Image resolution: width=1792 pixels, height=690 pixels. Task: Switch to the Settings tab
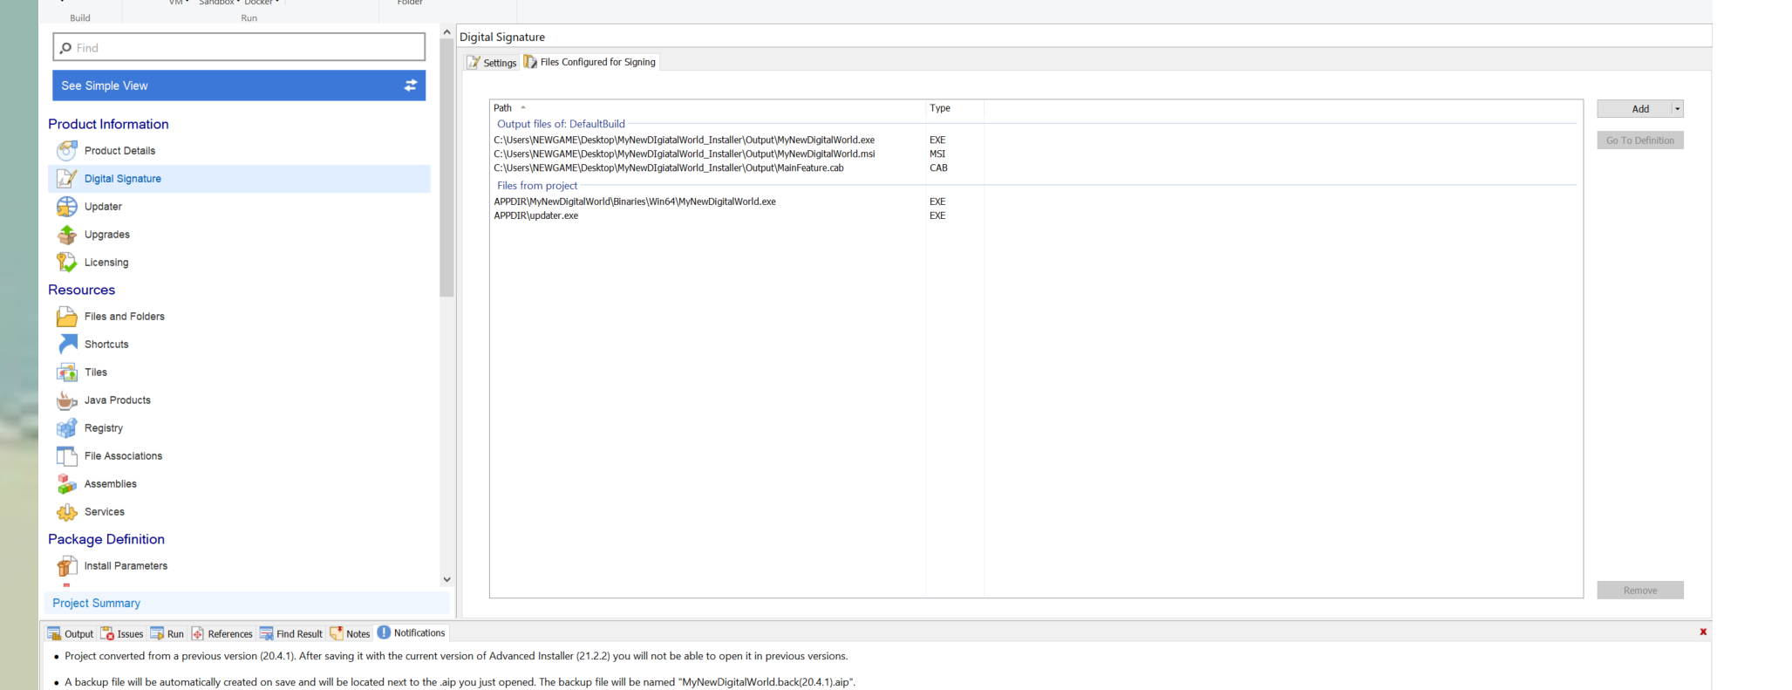click(493, 63)
